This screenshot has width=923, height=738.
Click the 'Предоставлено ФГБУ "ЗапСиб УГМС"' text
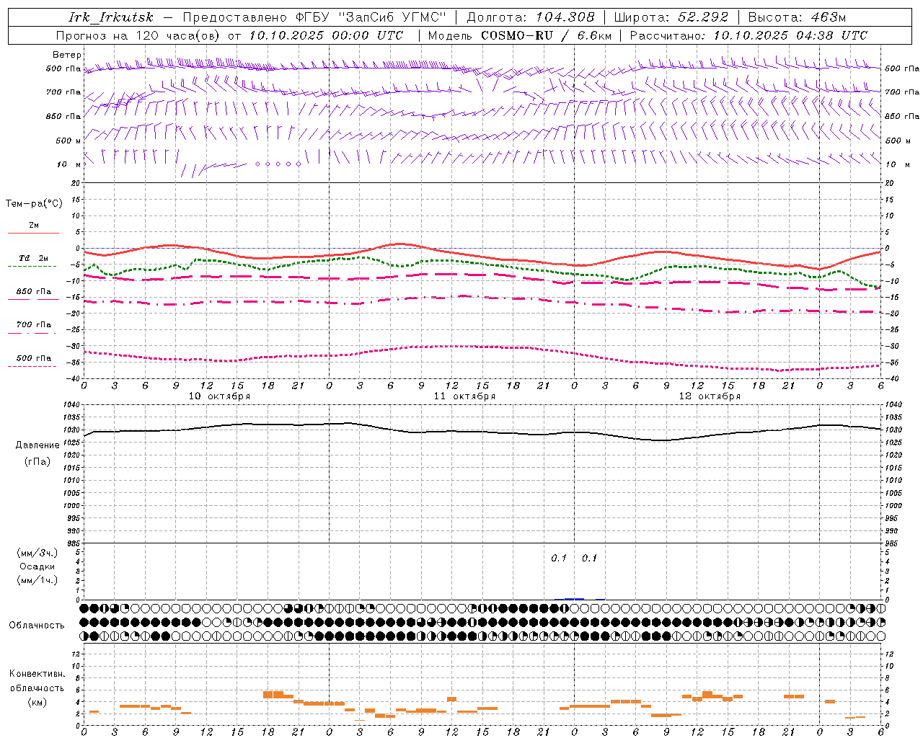point(316,17)
